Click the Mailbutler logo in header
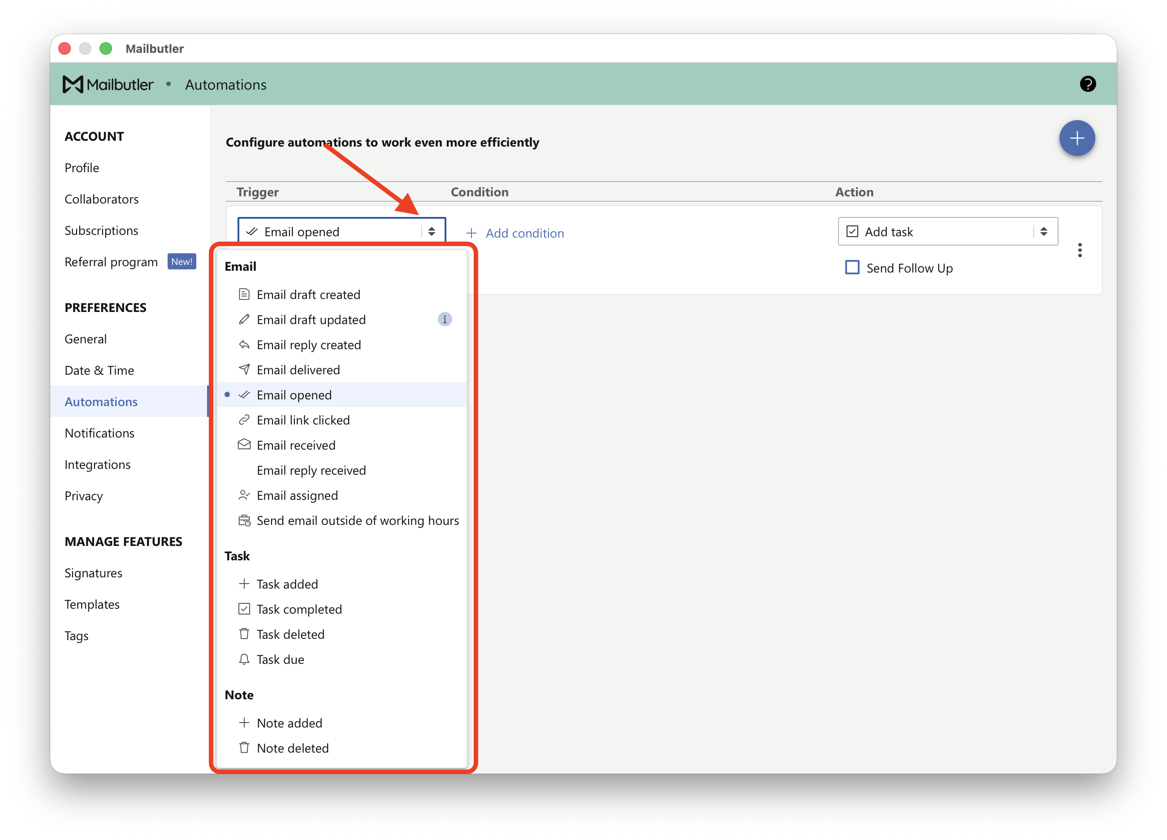The width and height of the screenshot is (1167, 840). pyautogui.click(x=108, y=84)
